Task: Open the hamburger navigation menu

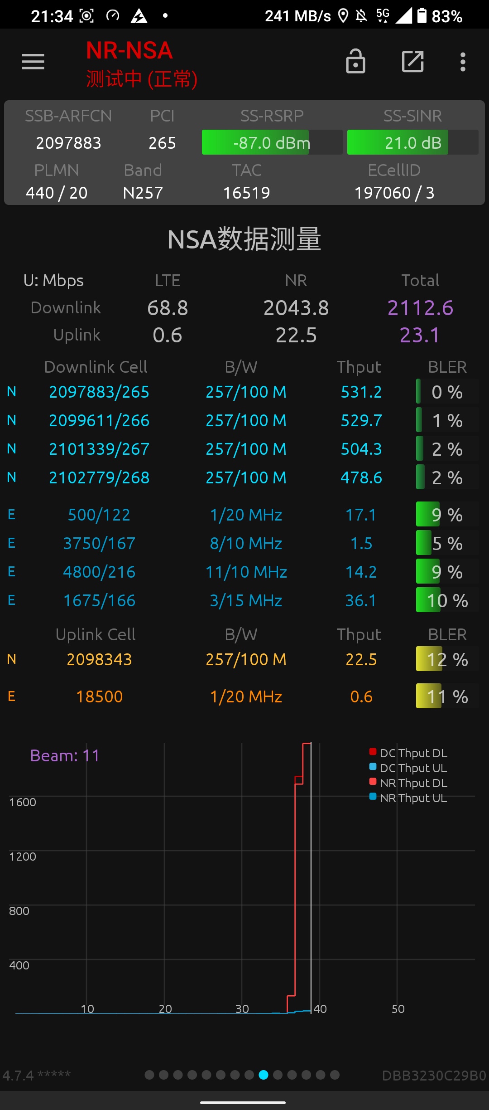Action: (33, 62)
